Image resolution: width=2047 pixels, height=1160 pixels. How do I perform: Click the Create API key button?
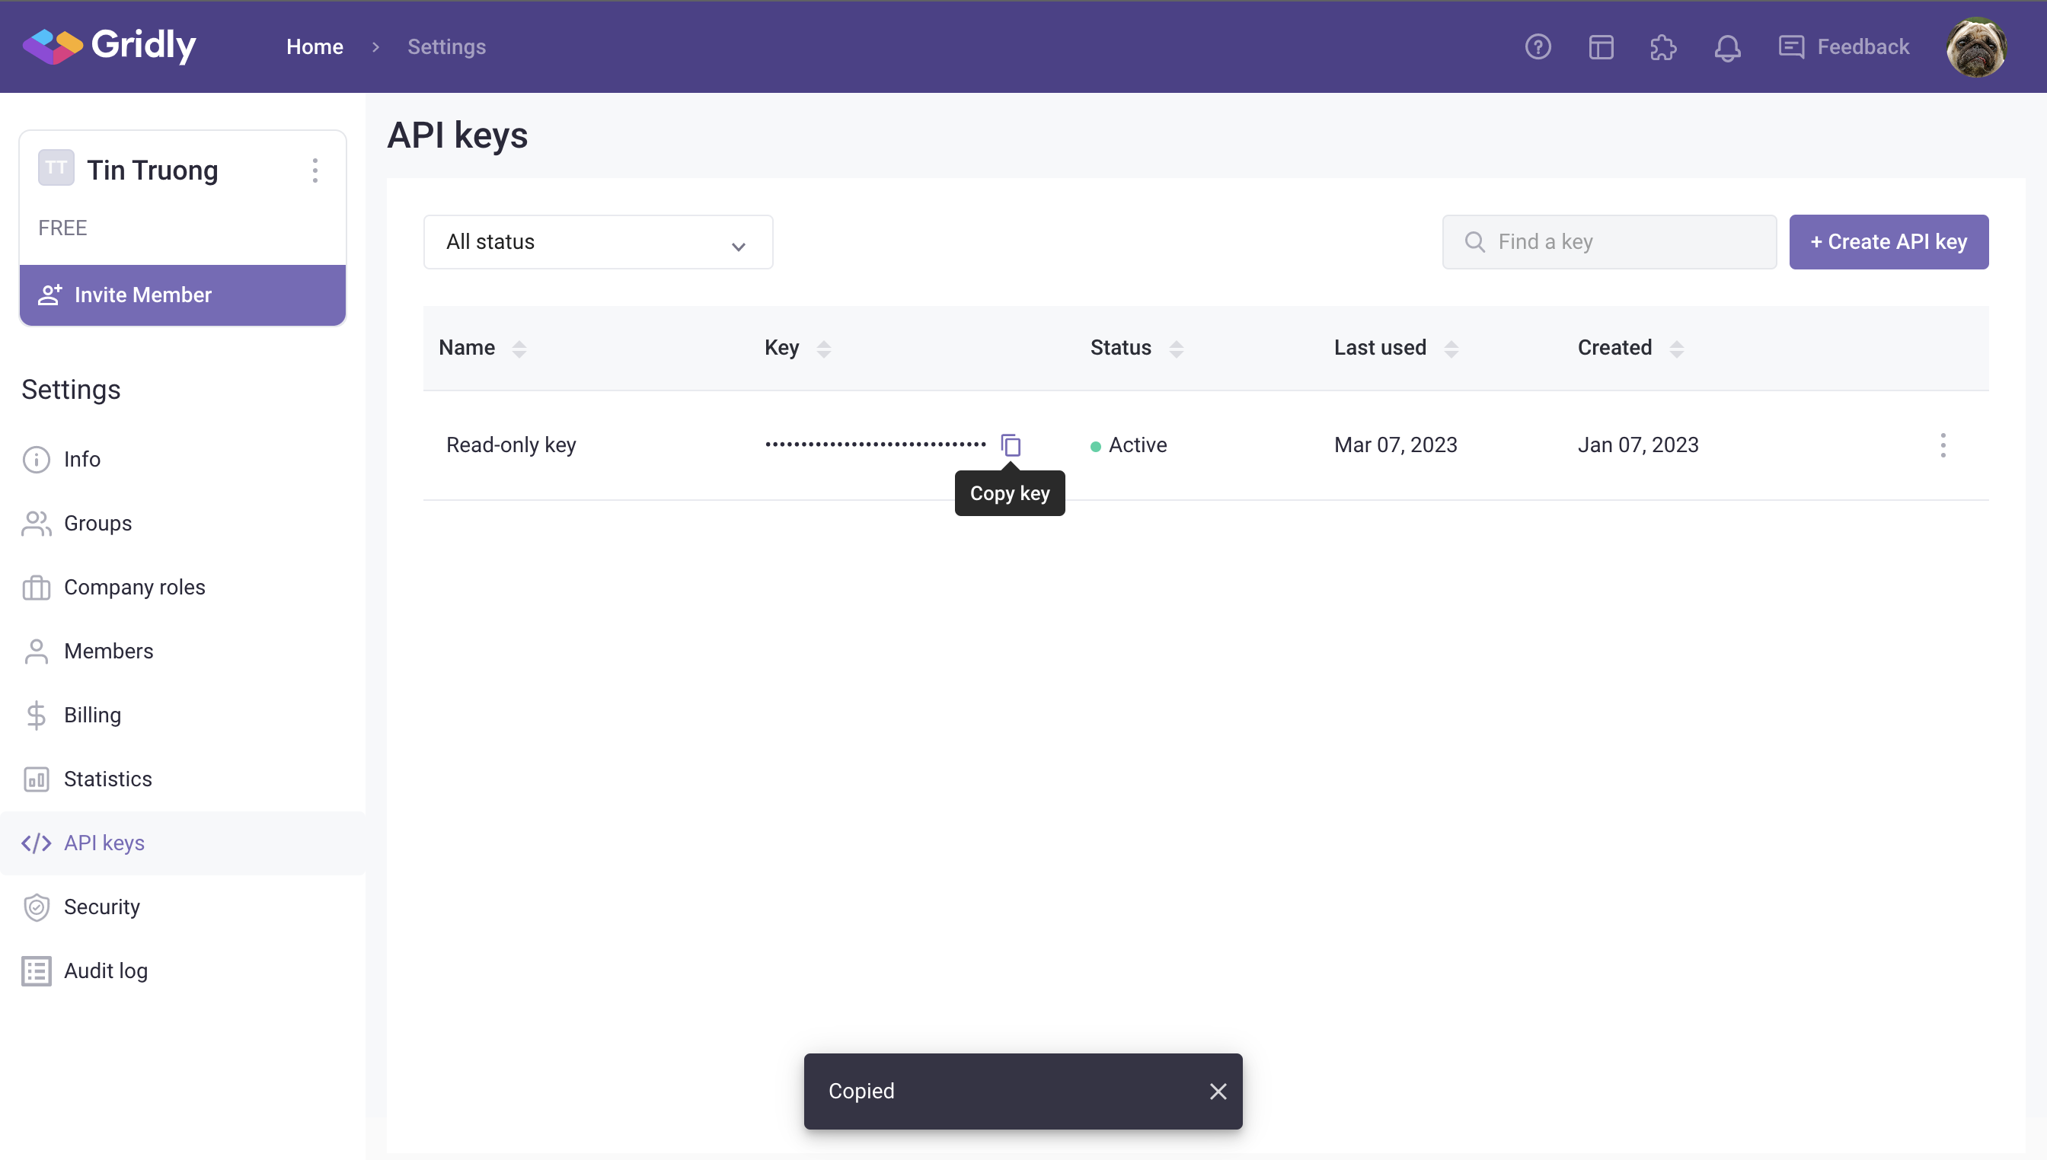coord(1889,242)
